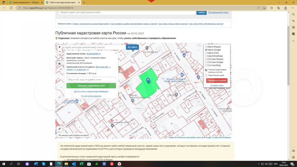Click Не нашли участок/дом на карте
The width and height of the screenshot is (297, 167).
(74, 135)
